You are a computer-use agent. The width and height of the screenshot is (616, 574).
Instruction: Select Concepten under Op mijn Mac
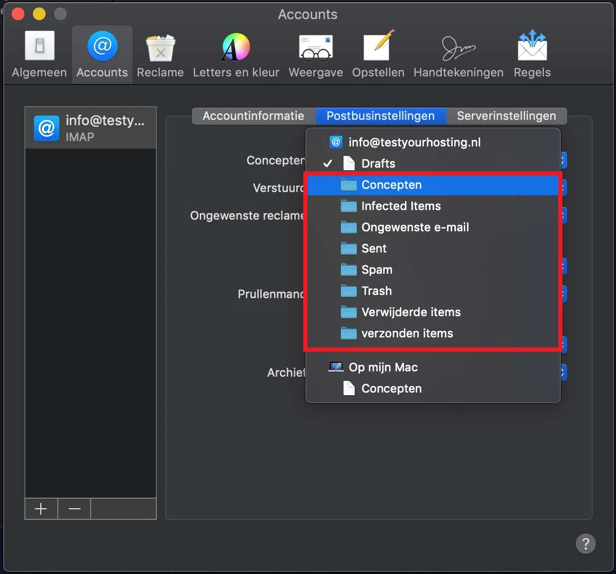coord(391,389)
